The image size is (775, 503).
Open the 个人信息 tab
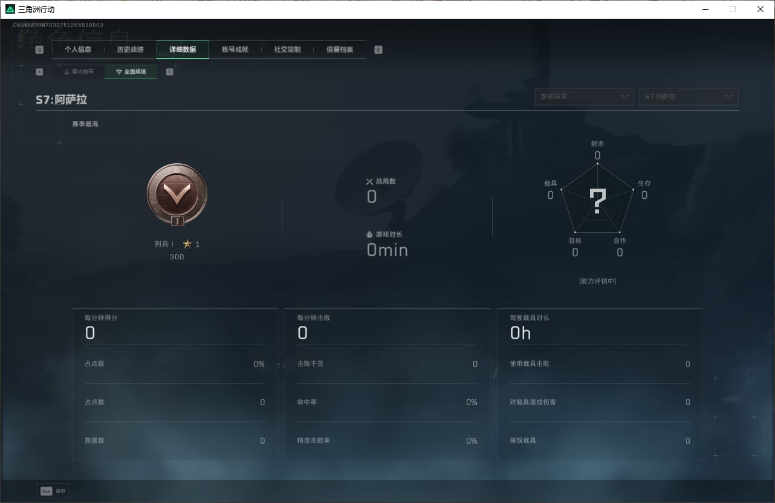point(78,50)
